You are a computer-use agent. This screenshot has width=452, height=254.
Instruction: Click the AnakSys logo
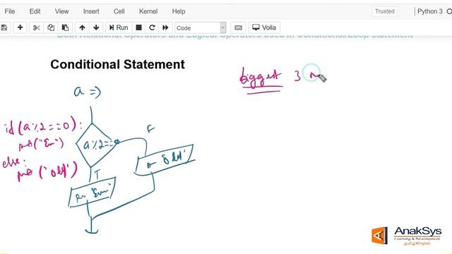tap(407, 235)
